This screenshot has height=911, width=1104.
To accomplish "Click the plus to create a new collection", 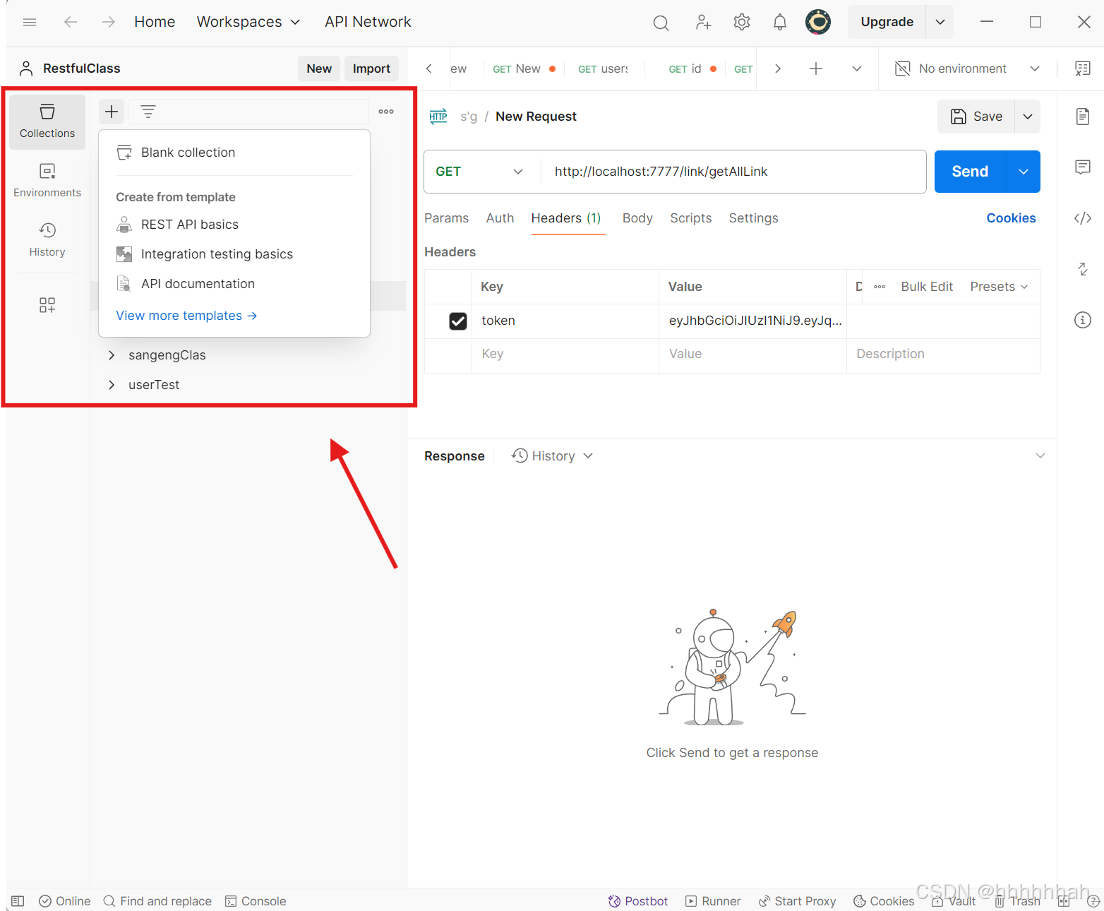I will [x=112, y=112].
